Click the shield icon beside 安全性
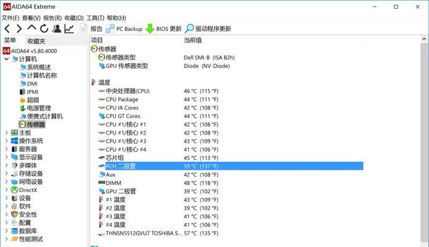 coord(14,214)
